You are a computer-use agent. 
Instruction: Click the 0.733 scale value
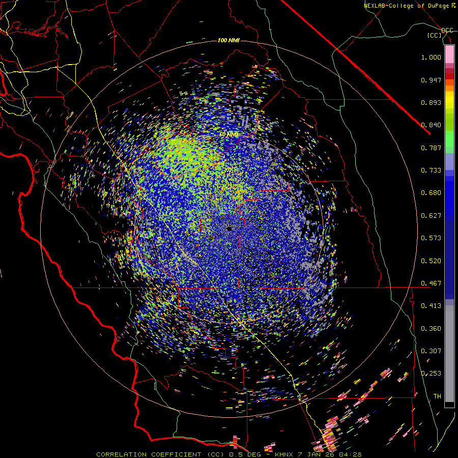(x=431, y=170)
